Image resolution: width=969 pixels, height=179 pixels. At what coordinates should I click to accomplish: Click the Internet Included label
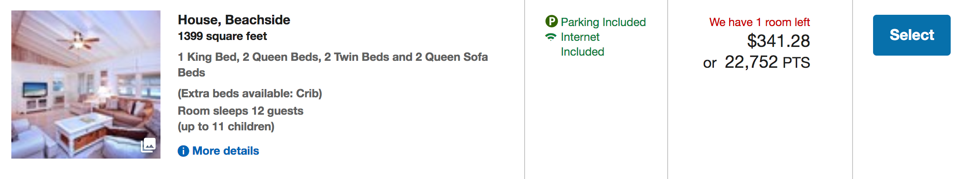tap(582, 44)
